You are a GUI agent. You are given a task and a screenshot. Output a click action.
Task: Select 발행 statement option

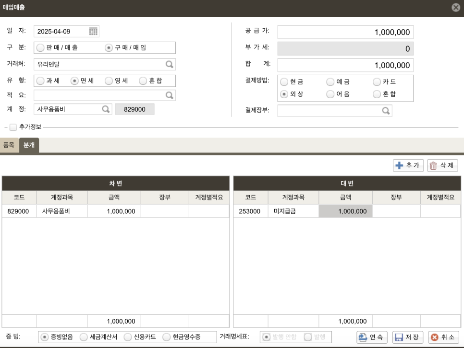(308, 337)
